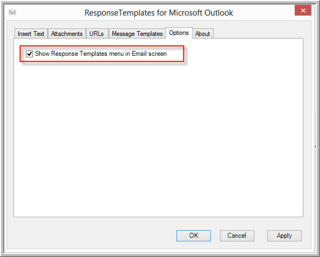Open the About tab
Image resolution: width=320 pixels, height=257 pixels.
pyautogui.click(x=203, y=34)
